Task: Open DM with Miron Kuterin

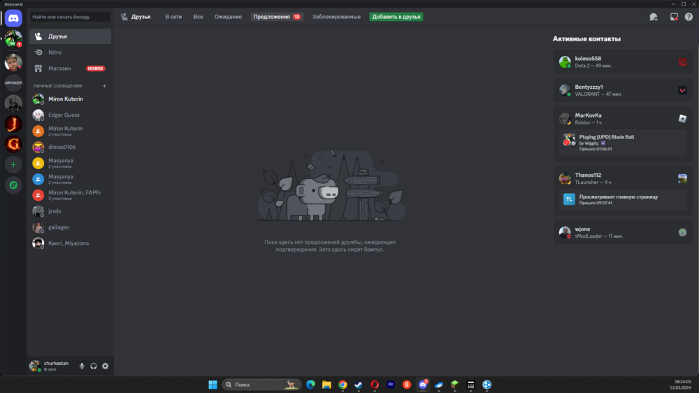Action: point(71,99)
